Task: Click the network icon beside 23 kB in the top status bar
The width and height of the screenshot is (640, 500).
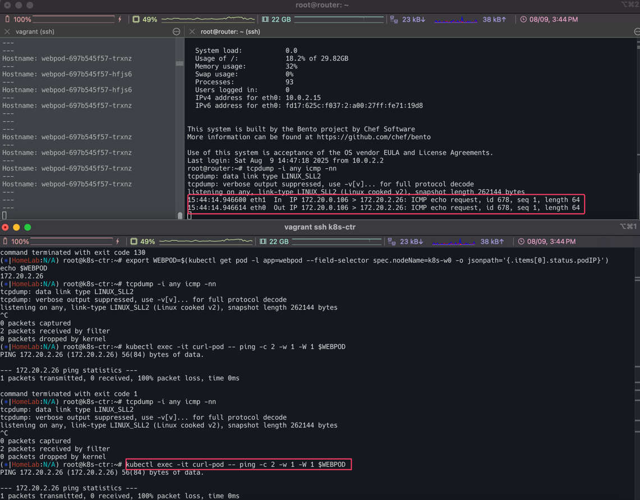Action: (394, 19)
